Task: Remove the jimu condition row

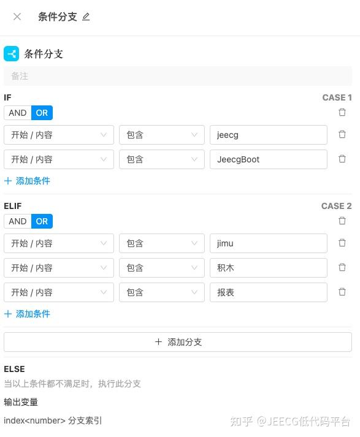Action: 342,243
